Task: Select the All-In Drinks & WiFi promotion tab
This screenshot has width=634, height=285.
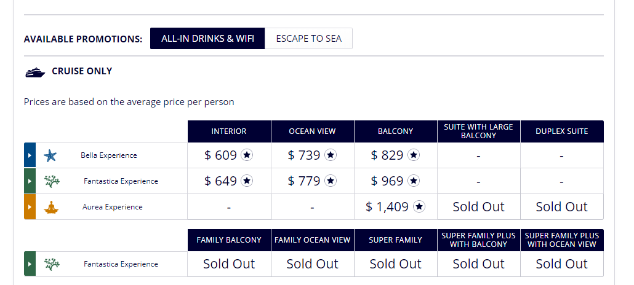Action: 207,38
